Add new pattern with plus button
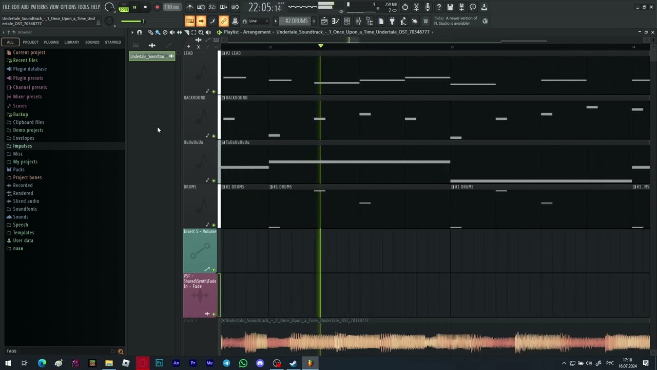The width and height of the screenshot is (657, 370). click(x=314, y=21)
